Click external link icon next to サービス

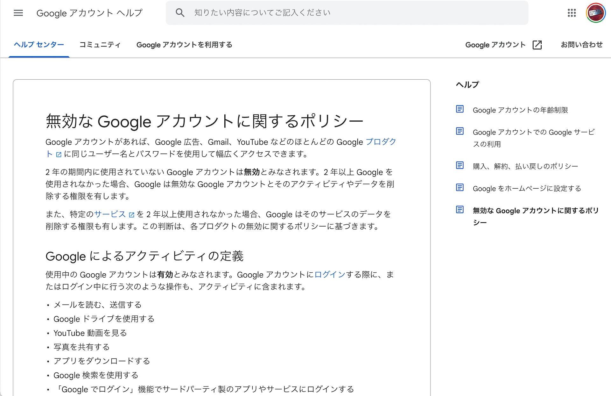(131, 215)
